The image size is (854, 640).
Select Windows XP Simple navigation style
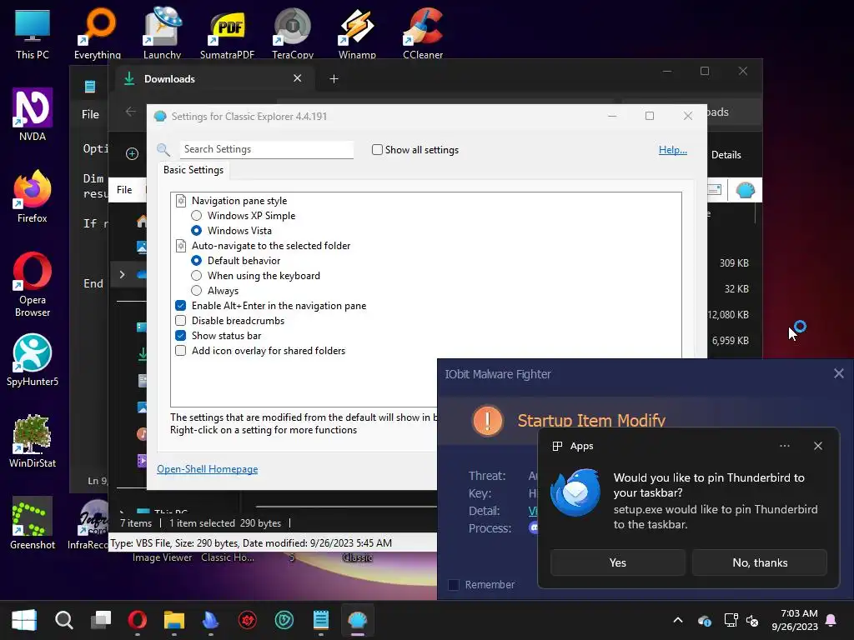coord(196,216)
